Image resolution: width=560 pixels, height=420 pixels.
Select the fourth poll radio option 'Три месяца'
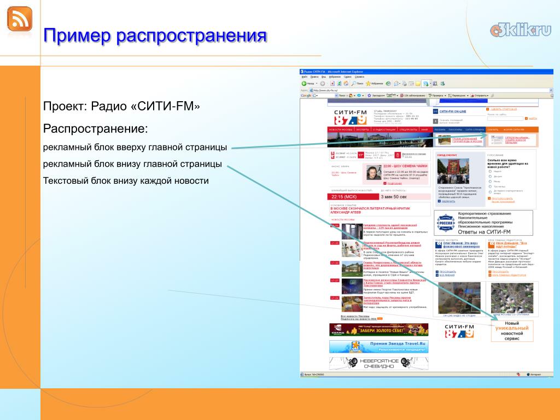[x=490, y=186]
